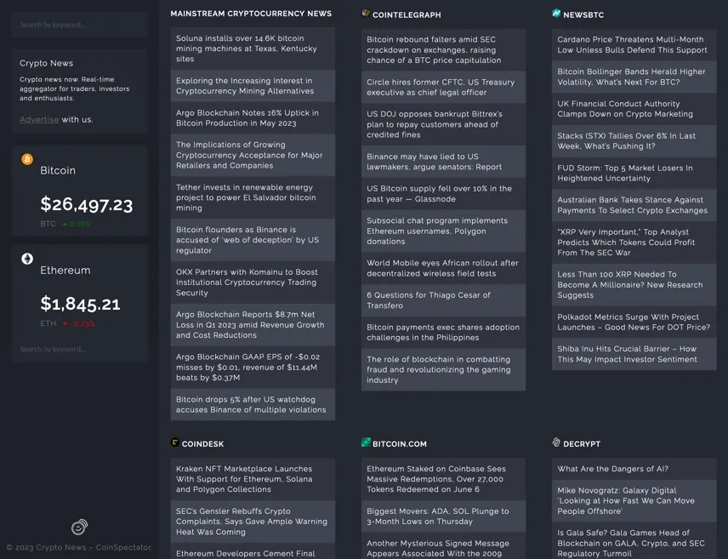Screen dimensions: 728x559
Task: Open World Mobile African rollout article
Action: 443,268
